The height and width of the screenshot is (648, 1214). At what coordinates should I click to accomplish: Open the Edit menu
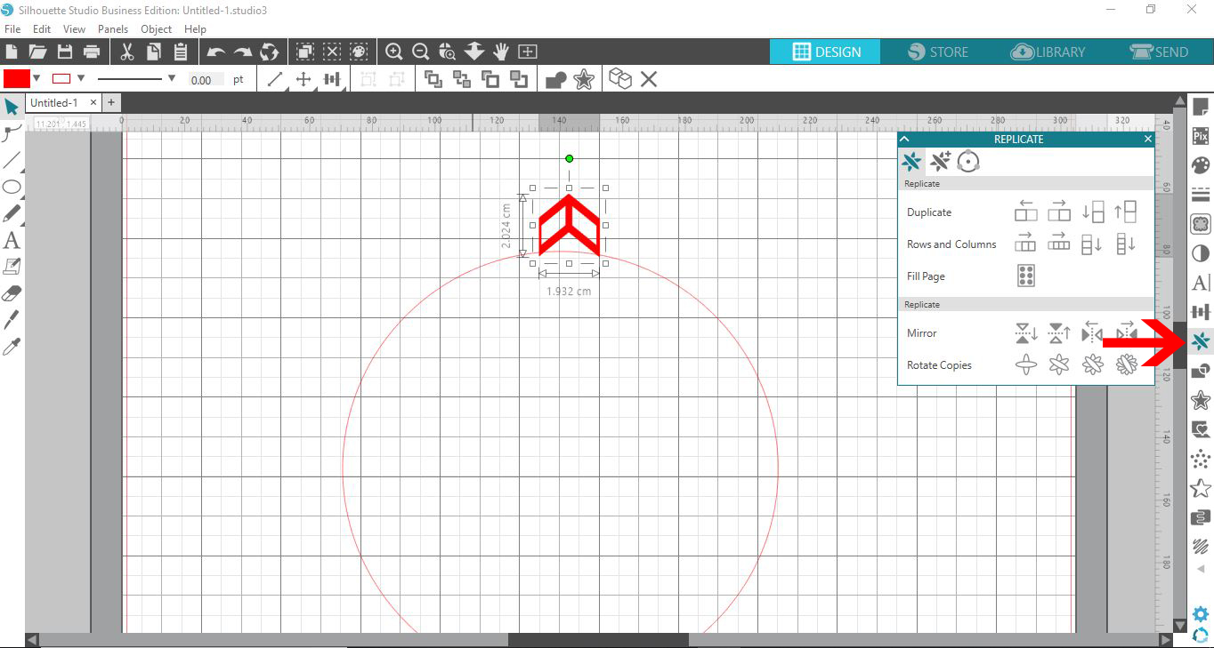coord(42,29)
